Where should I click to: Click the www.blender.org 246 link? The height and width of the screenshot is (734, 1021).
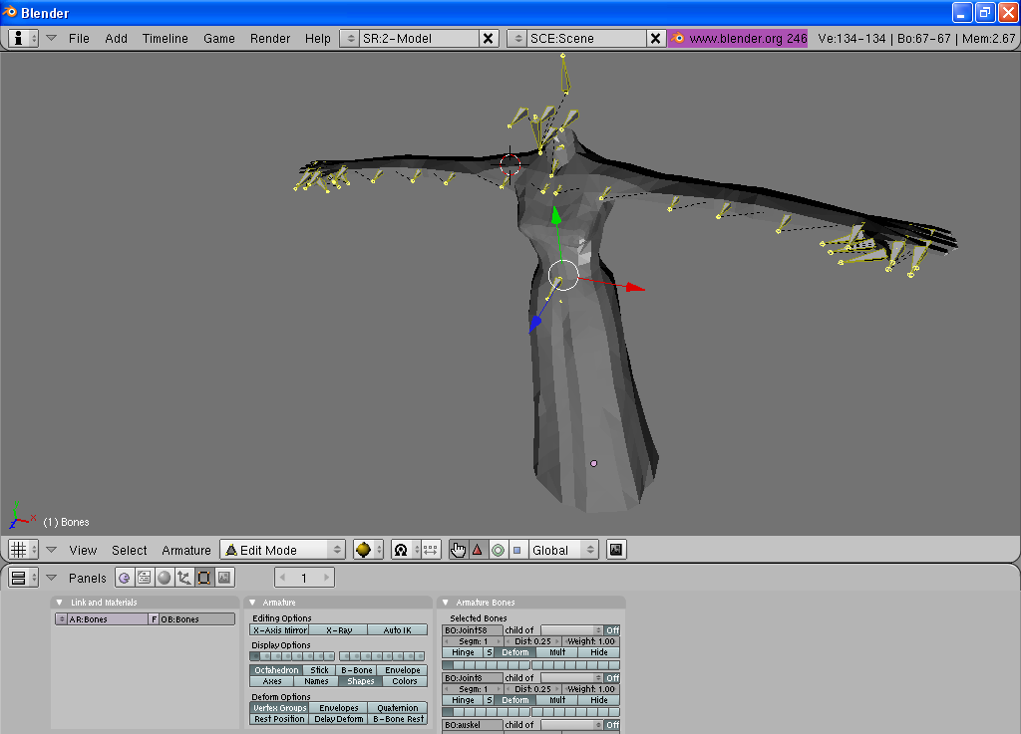point(737,38)
